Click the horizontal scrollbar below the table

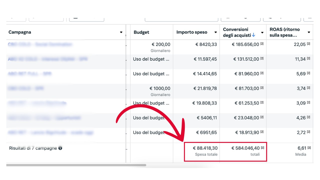tap(76, 165)
